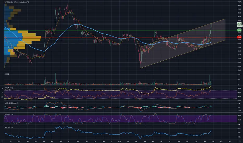The height and width of the screenshot is (143, 243).
Task: Select the Stoch (14, 3, 3) indicator label
Action: point(9,115)
